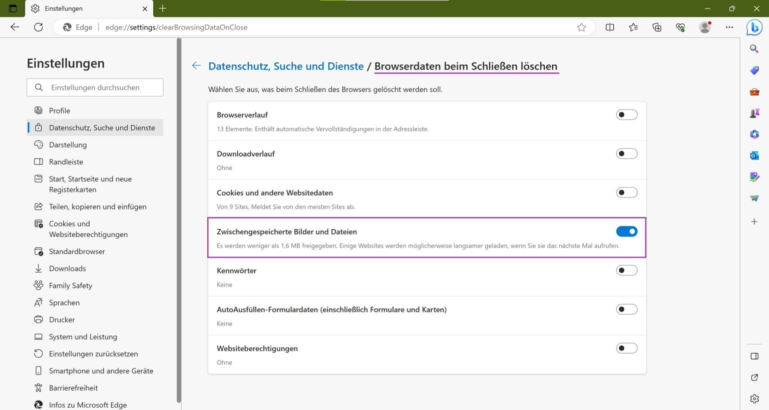
Task: Enable the Websiteberechtigungen switch
Action: pyautogui.click(x=627, y=347)
